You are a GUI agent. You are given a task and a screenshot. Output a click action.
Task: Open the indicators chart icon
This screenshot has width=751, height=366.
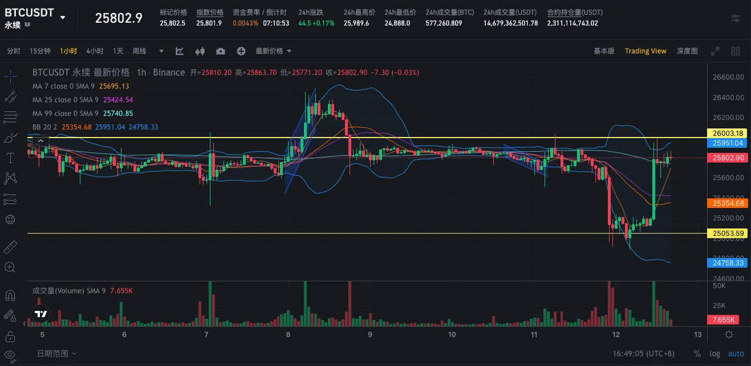click(x=180, y=52)
